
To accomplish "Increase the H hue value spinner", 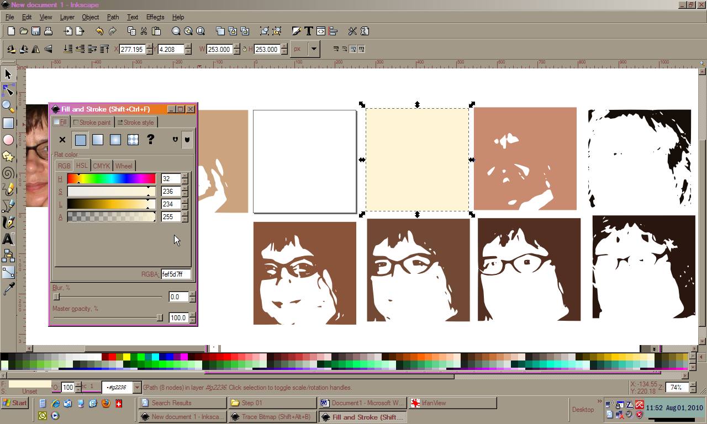I will (x=184, y=176).
